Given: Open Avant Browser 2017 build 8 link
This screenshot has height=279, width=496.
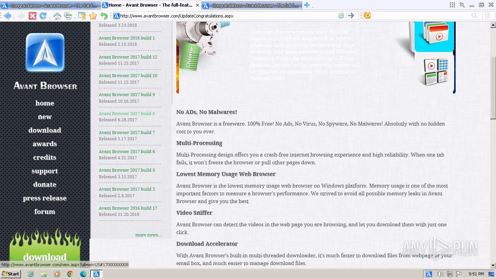Looking at the screenshot, I should click(127, 114).
